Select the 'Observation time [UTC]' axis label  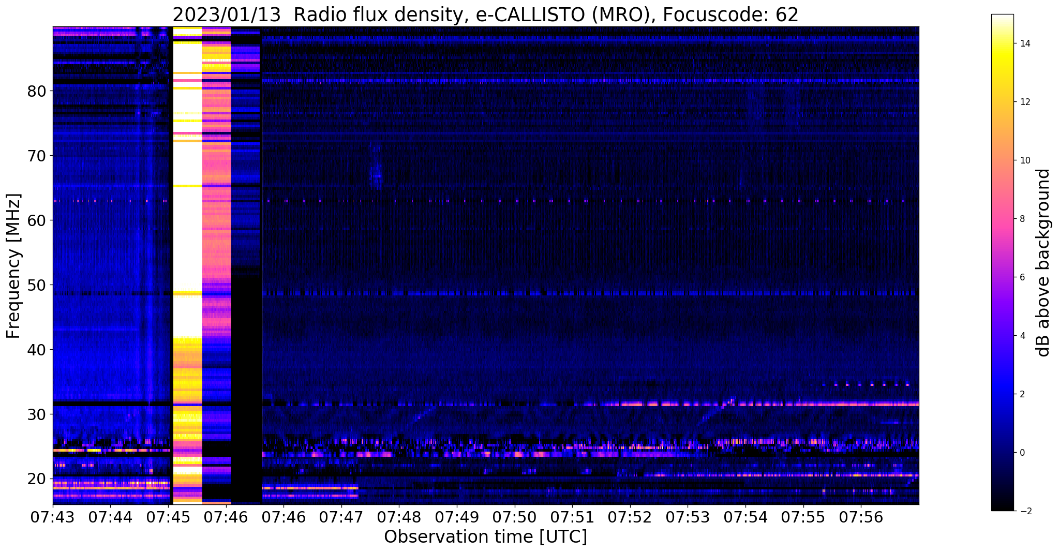485,537
